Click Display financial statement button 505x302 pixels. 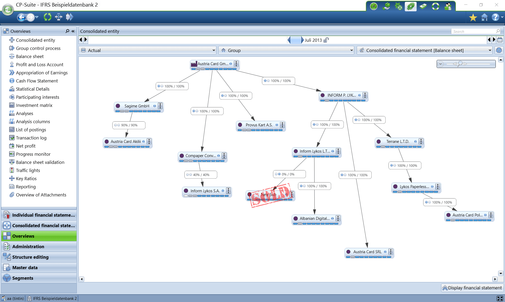[x=472, y=288]
